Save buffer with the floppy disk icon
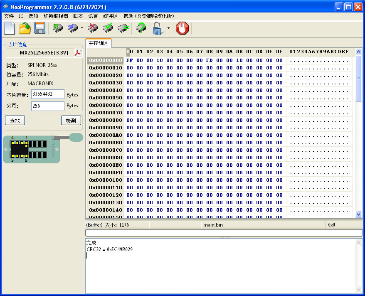This screenshot has width=365, height=296. pos(39,28)
